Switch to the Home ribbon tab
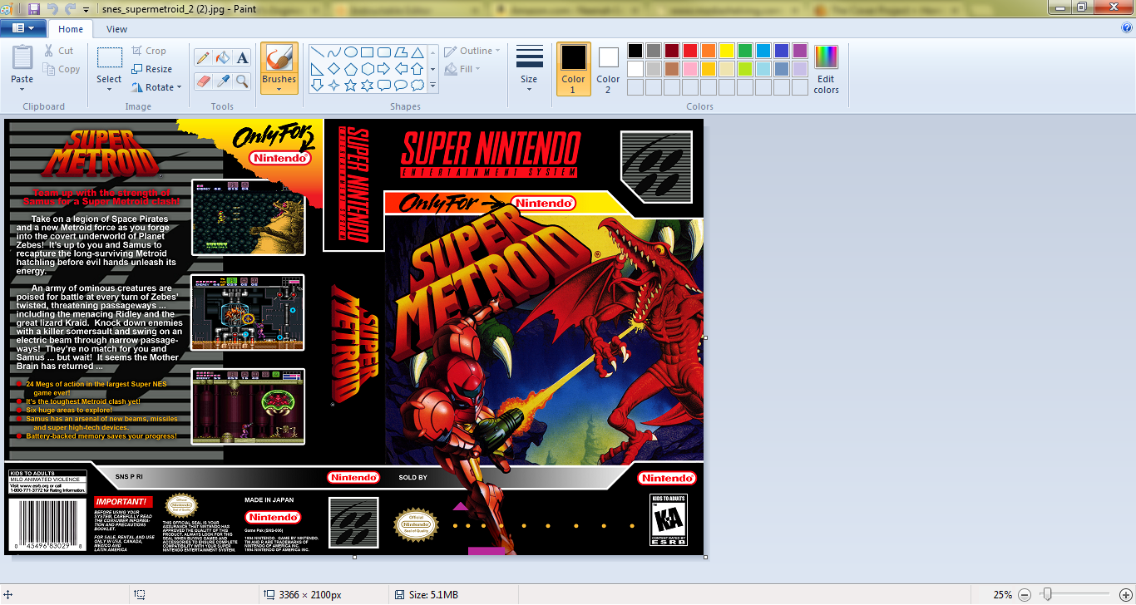The width and height of the screenshot is (1136, 605). pos(71,29)
